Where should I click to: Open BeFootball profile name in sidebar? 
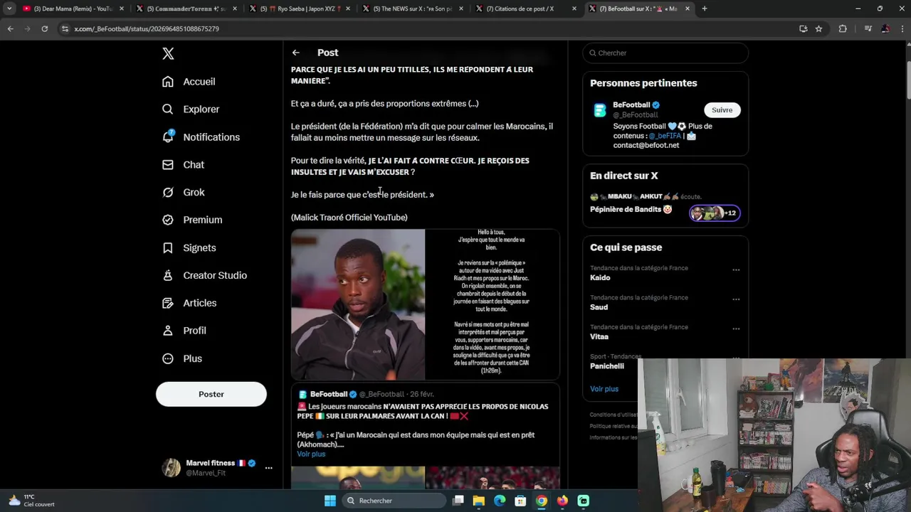coord(631,105)
